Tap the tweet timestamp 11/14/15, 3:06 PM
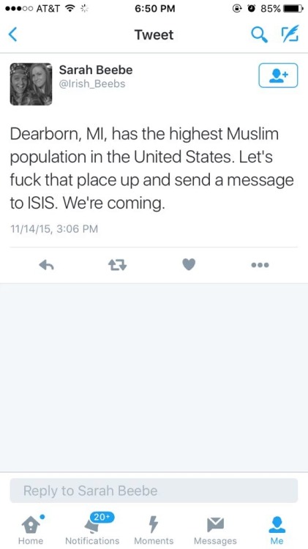Screen dimensions: 308x549 pyautogui.click(x=54, y=229)
